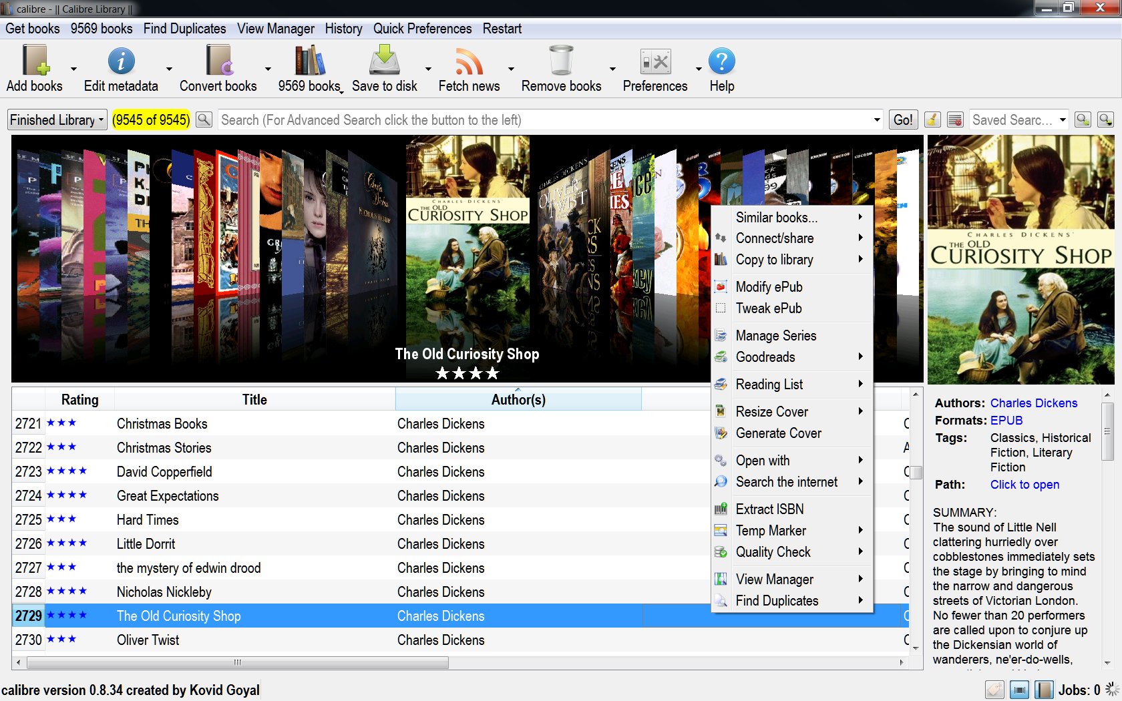This screenshot has height=701, width=1122.
Task: Open Get books in the menu bar
Action: point(33,29)
